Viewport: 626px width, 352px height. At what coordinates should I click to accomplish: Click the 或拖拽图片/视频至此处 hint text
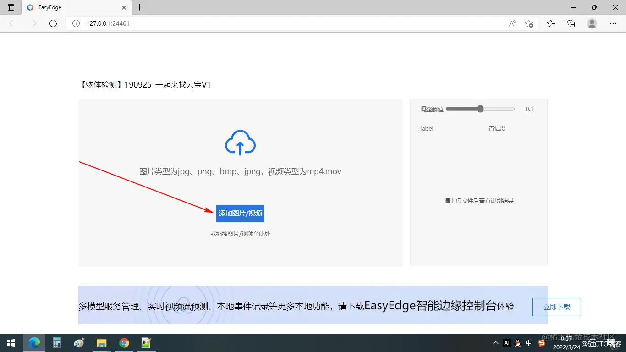pos(240,234)
